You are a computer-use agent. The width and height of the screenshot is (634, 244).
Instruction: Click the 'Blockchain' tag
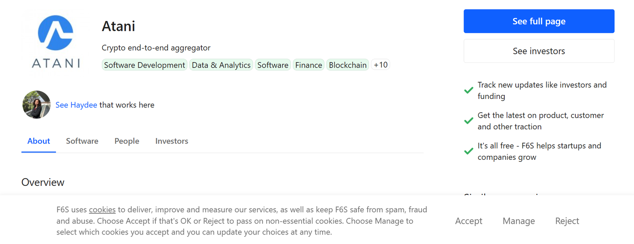click(x=348, y=65)
